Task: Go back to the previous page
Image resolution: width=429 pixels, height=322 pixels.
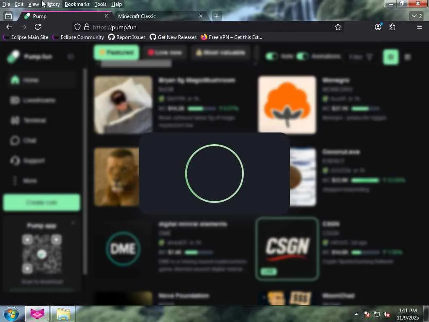Action: (x=9, y=27)
